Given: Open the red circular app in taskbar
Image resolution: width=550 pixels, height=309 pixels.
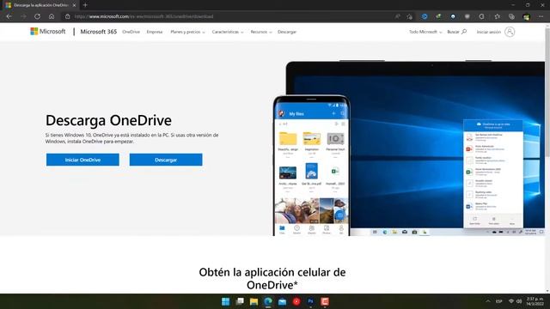Looking at the screenshot, I should click(x=296, y=301).
